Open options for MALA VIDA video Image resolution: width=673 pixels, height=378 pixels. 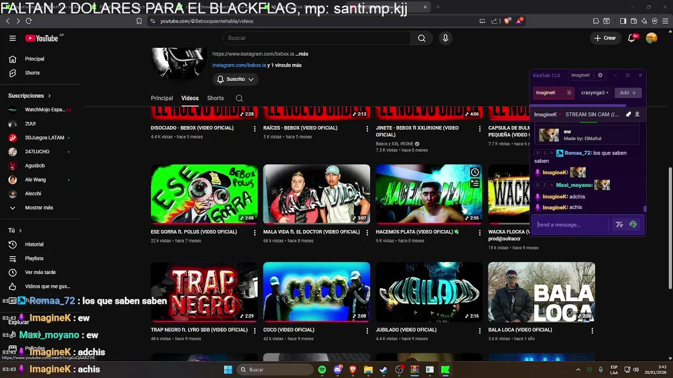click(367, 232)
